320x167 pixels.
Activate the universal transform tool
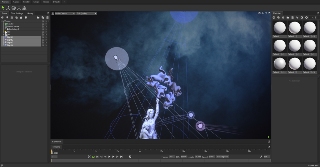tap(24, 8)
